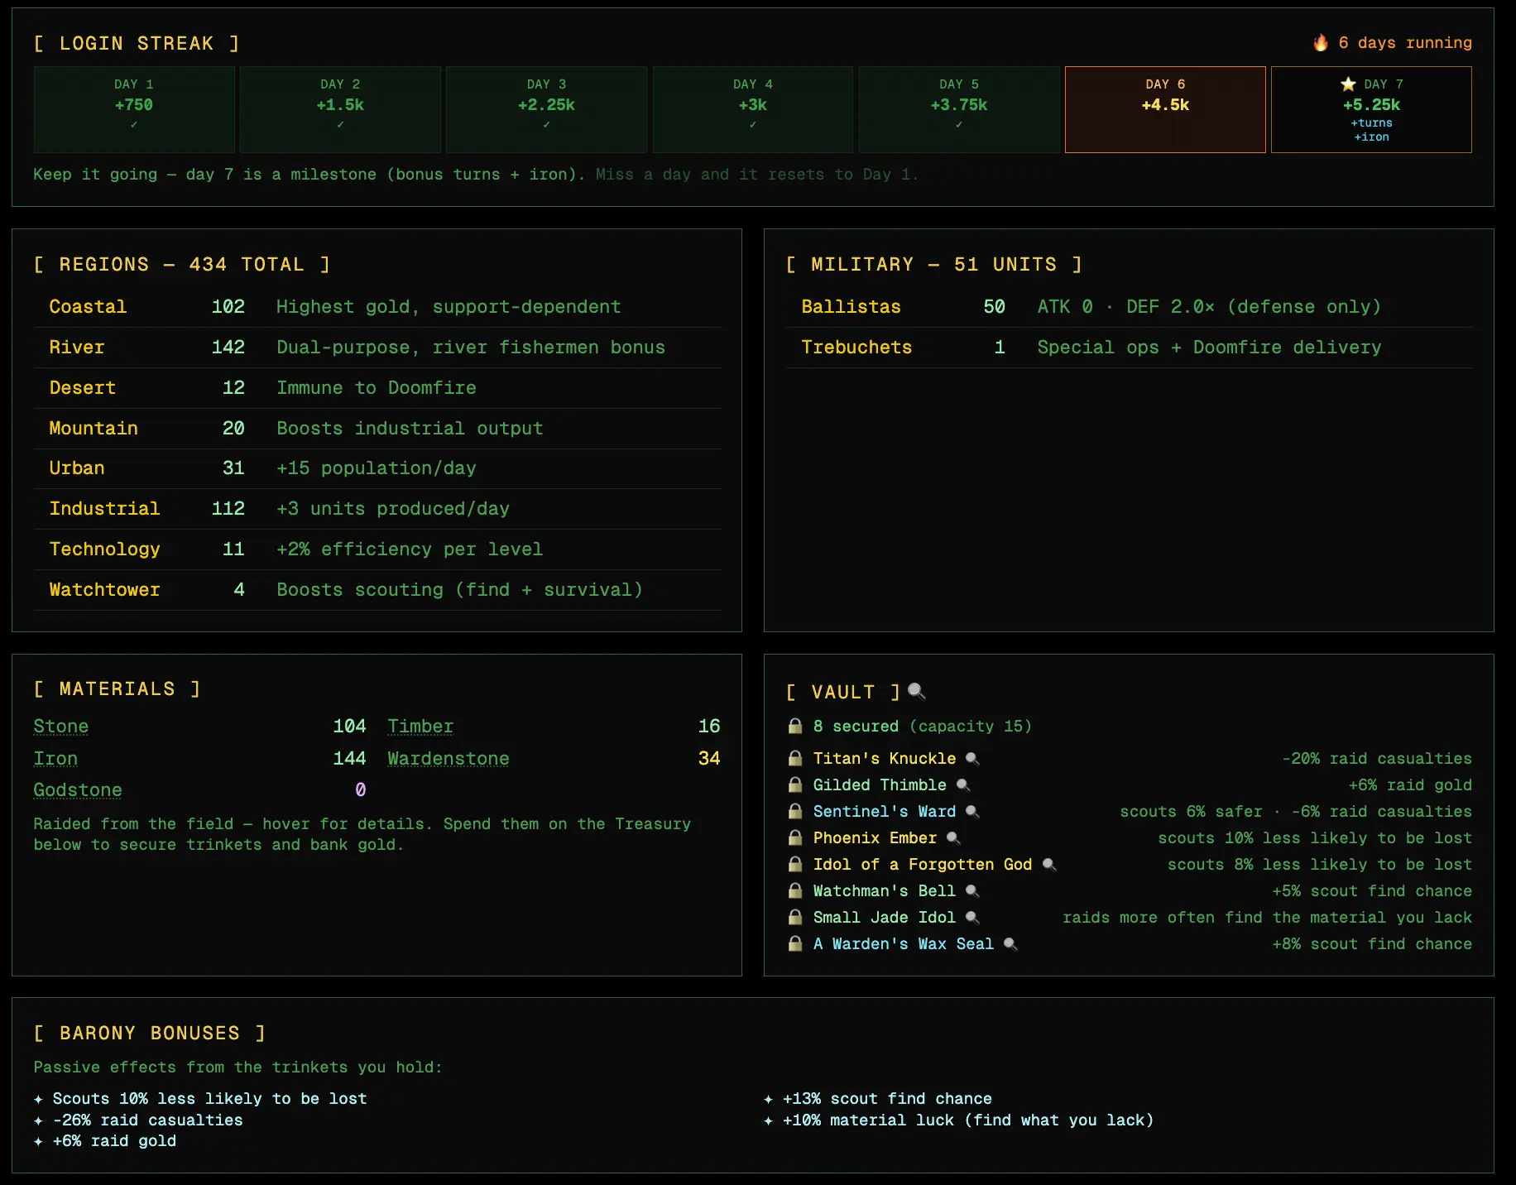Click '8 secured (capacity 15)' text
Screen dimensions: 1516x1185
pyautogui.click(x=923, y=726)
